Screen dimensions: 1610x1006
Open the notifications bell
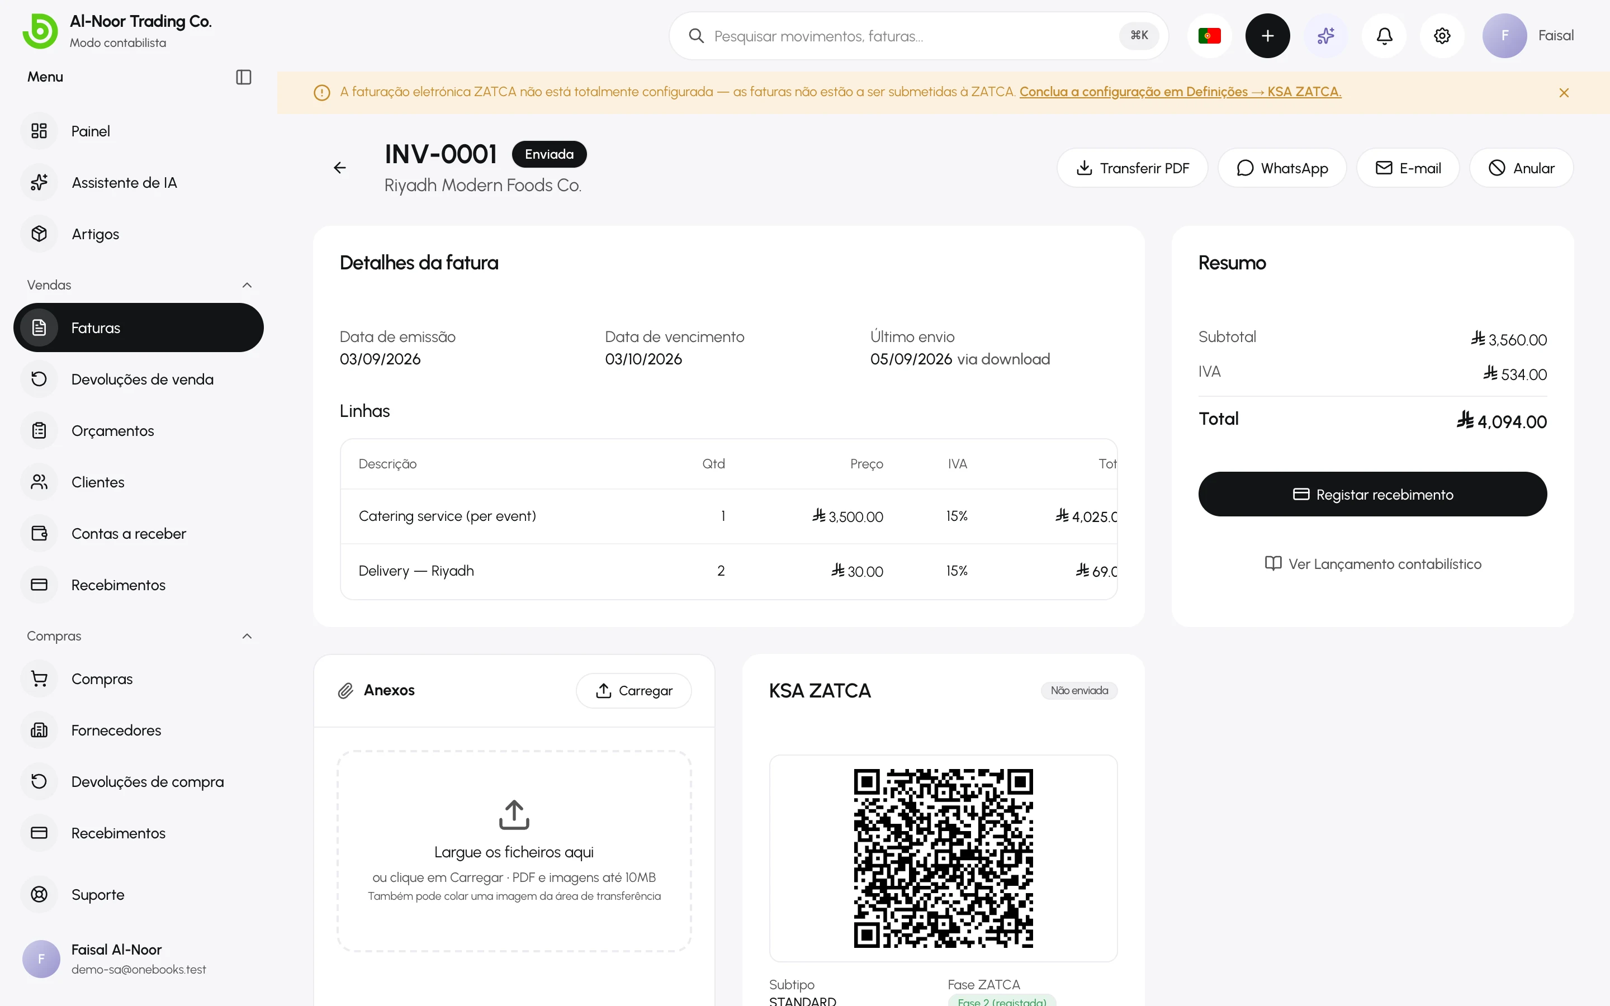[x=1384, y=36]
